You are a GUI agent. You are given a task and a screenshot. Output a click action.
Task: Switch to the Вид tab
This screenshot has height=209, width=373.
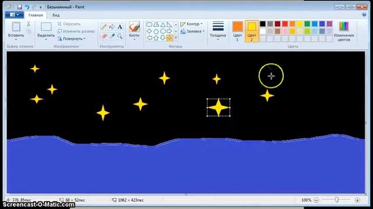coord(56,15)
